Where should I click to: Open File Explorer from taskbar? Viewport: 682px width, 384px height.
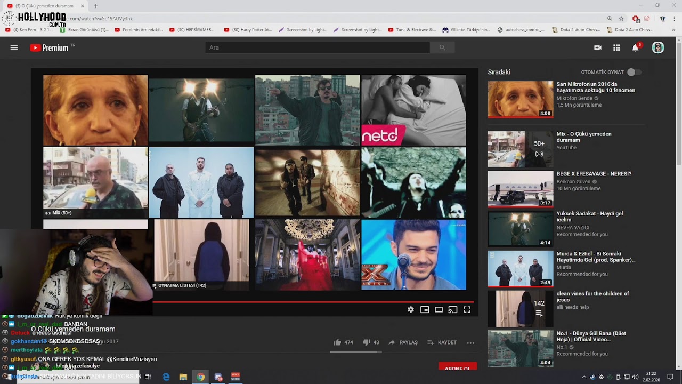point(183,377)
